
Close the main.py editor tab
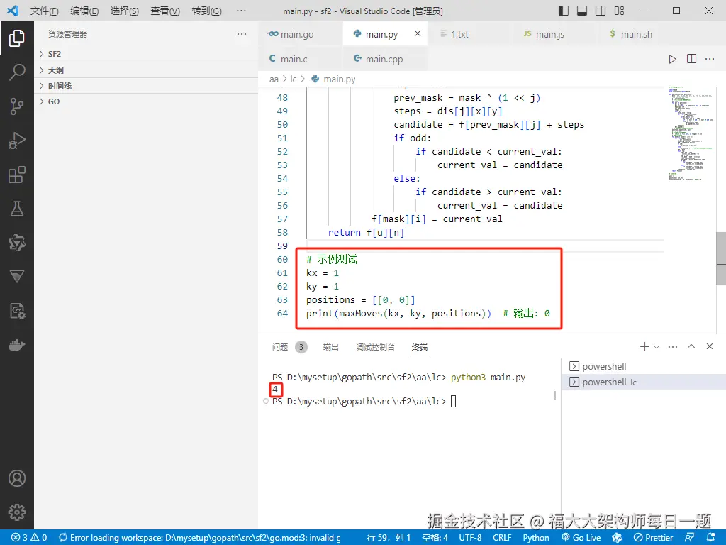(x=417, y=33)
